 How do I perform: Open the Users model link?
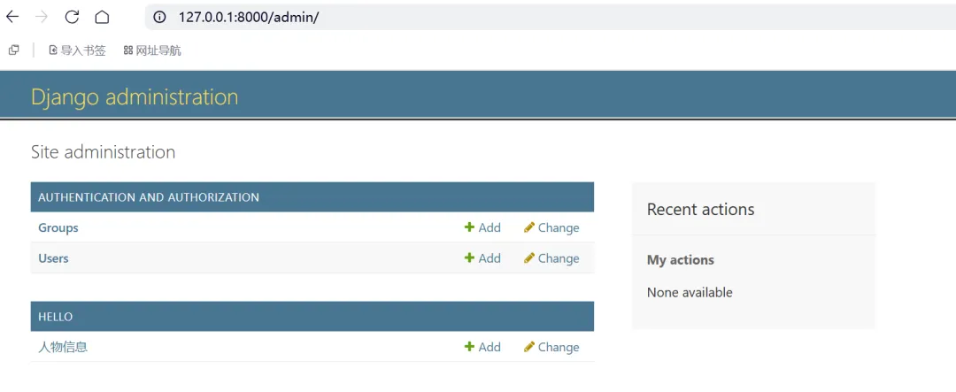pos(53,258)
